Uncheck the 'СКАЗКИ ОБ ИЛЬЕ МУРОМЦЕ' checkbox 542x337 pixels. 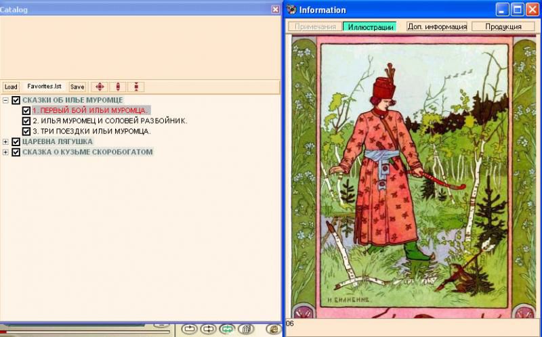point(16,101)
